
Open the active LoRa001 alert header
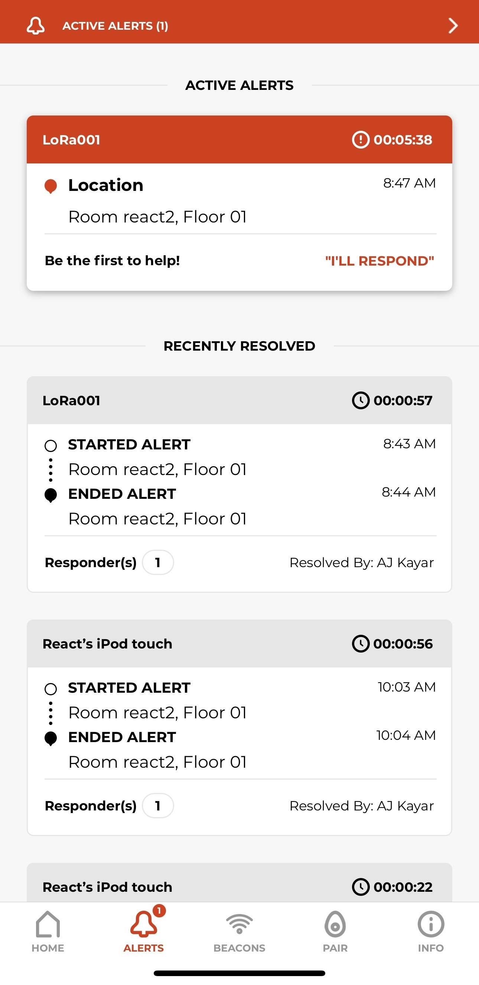(x=239, y=140)
